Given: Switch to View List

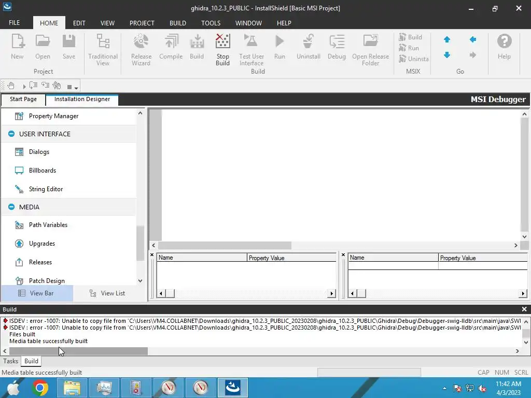Looking at the screenshot, I should coord(108,293).
